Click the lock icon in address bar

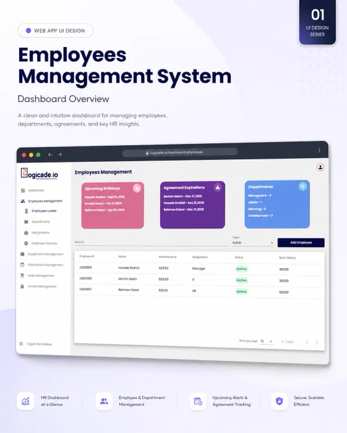coord(147,153)
